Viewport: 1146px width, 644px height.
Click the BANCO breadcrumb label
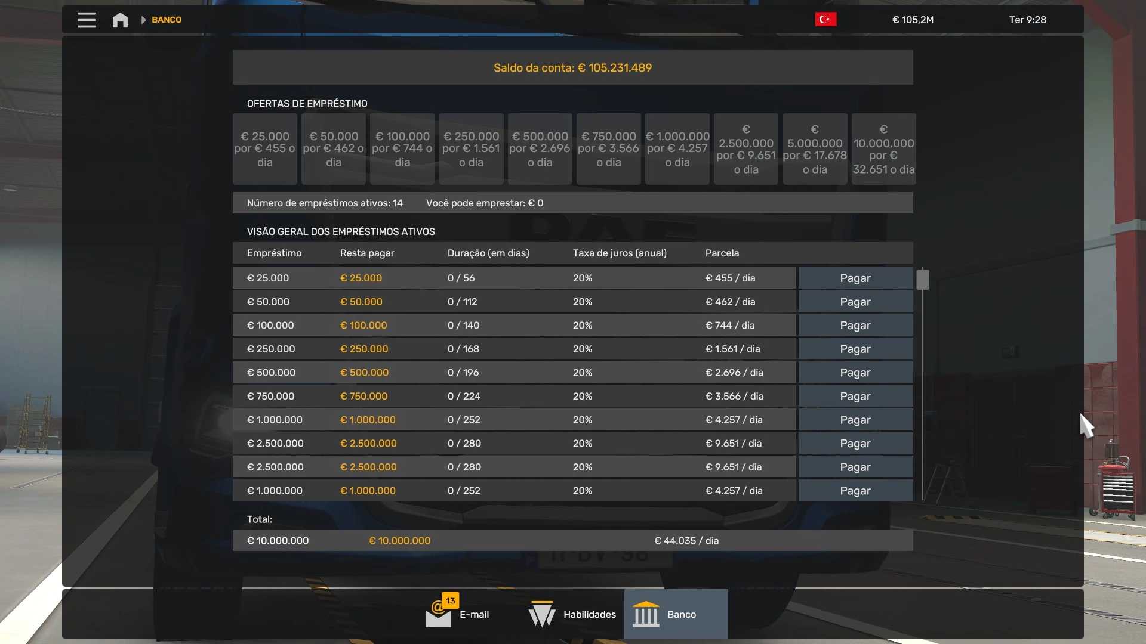click(167, 20)
